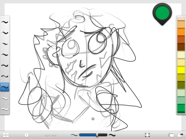The image size is (186, 139).
Task: Open the gallery grid view
Action: pos(6,135)
